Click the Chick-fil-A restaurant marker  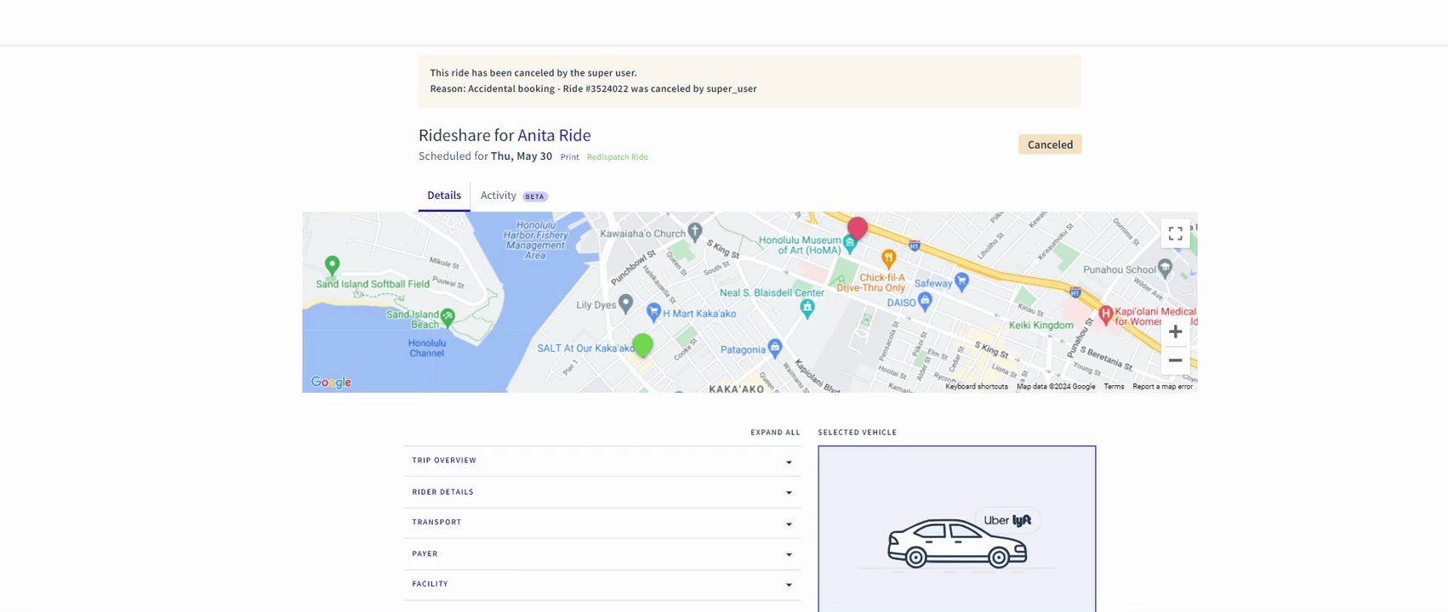click(888, 258)
